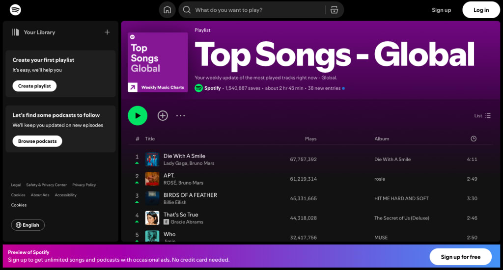Click BIRDS OF A FEATHER song title
Viewport: 503px width, 270px height.
[x=190, y=195]
